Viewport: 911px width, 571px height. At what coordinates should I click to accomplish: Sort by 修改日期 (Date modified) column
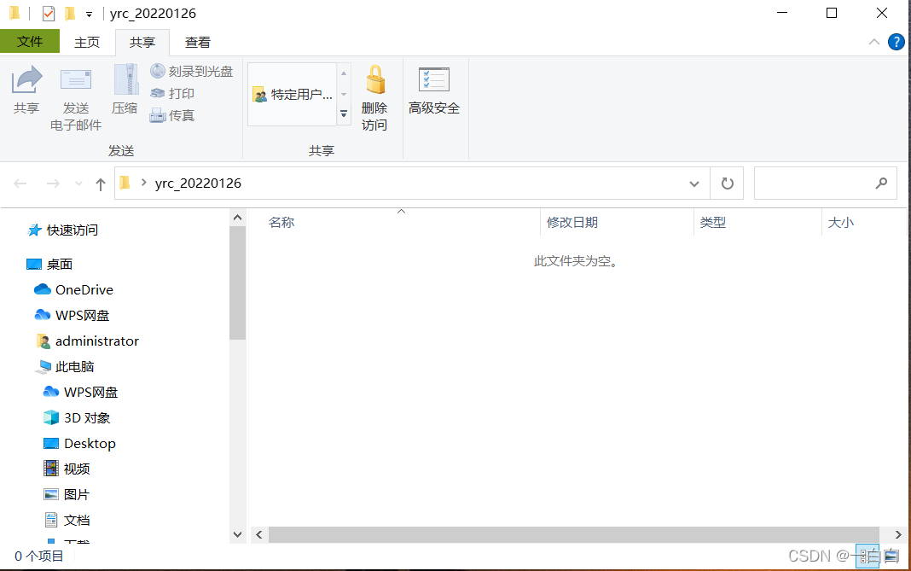tap(572, 222)
